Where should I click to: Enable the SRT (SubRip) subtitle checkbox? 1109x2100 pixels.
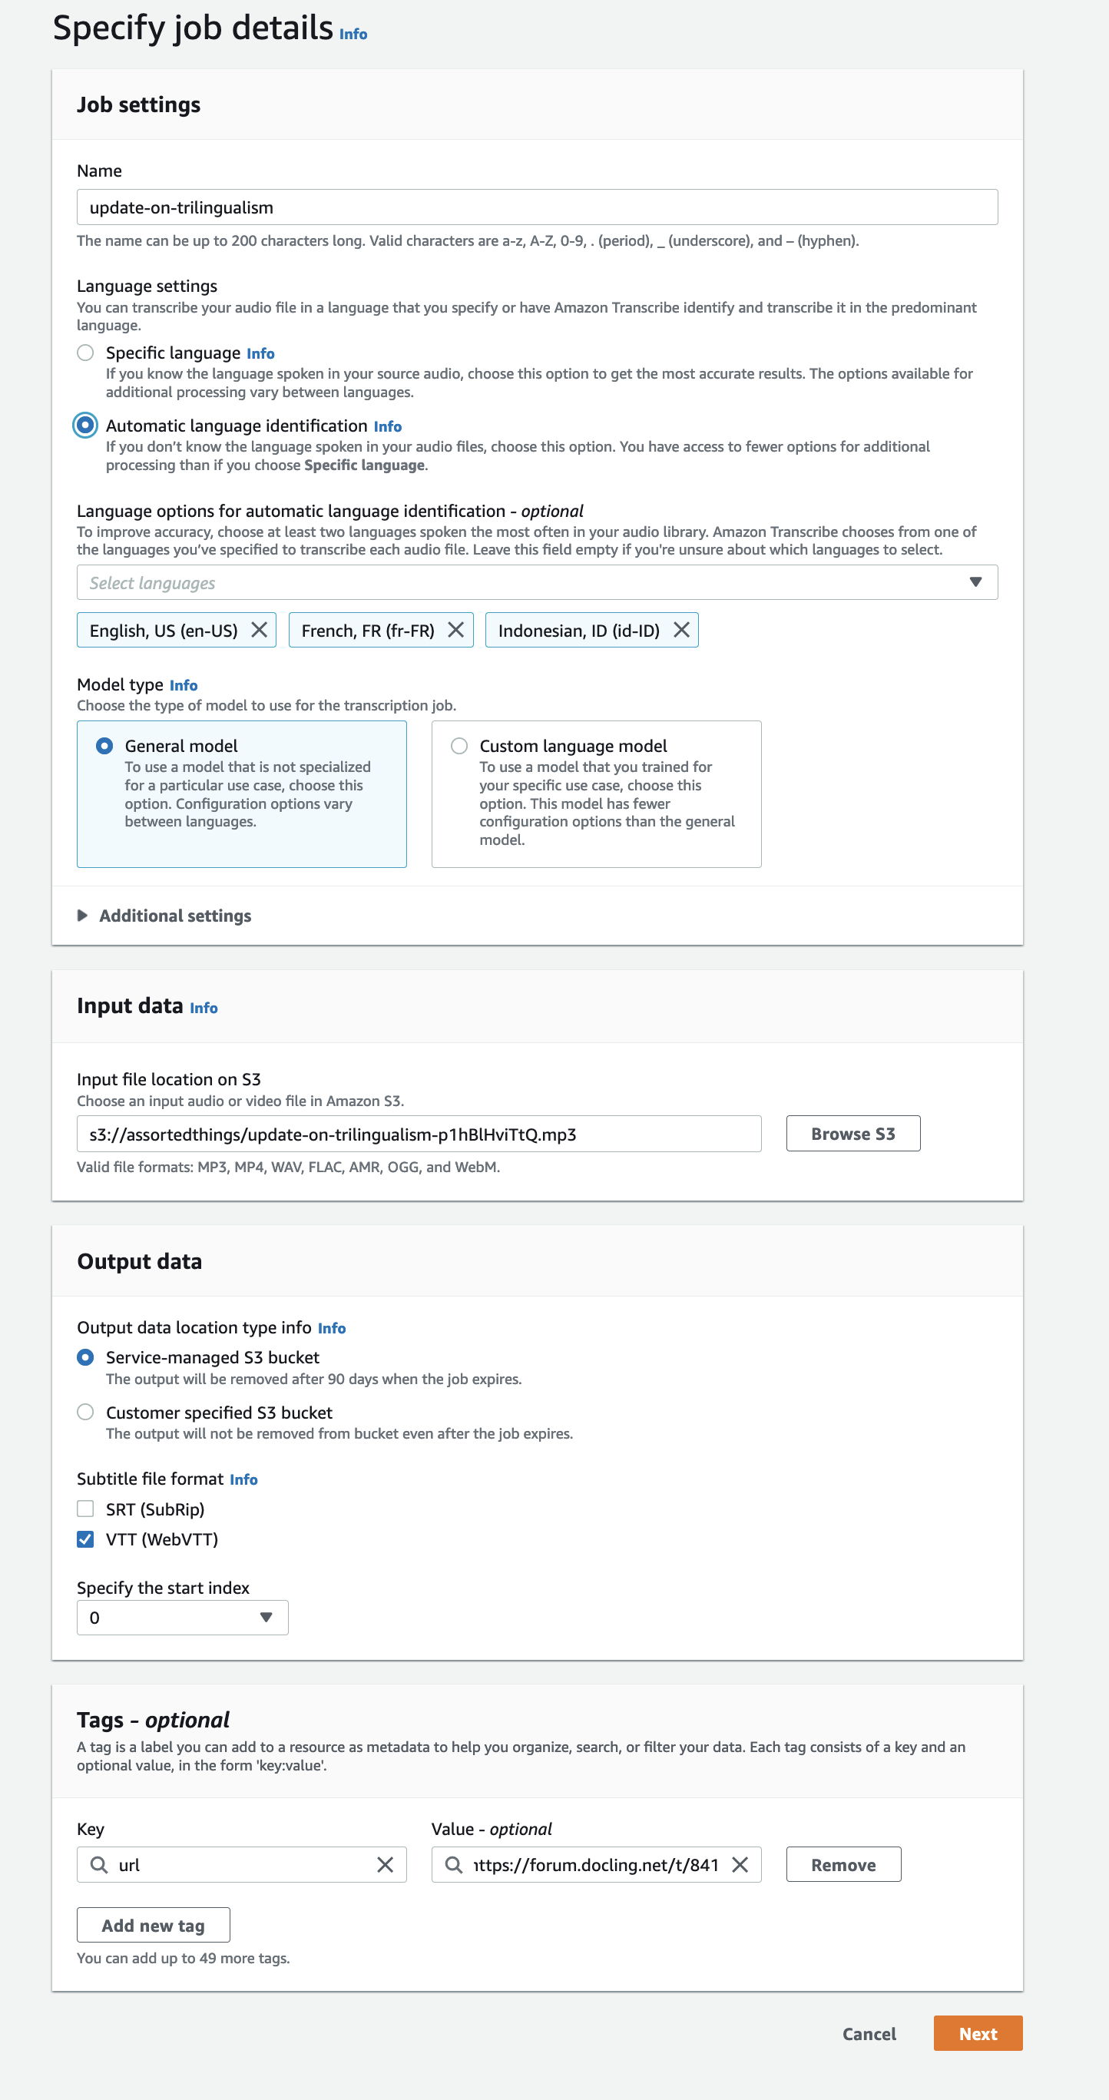[x=85, y=1508]
